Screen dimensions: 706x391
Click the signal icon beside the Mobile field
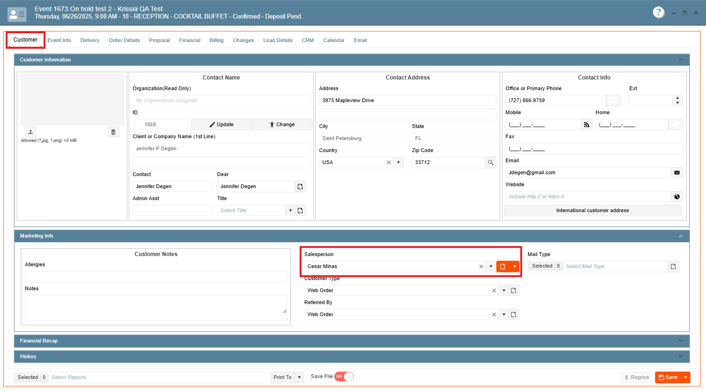[x=587, y=124]
